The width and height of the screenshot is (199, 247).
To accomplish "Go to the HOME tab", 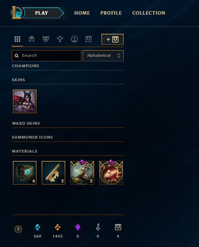I will pos(82,13).
